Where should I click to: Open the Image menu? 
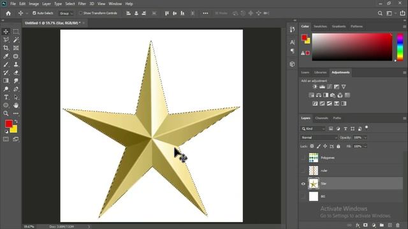tap(34, 4)
